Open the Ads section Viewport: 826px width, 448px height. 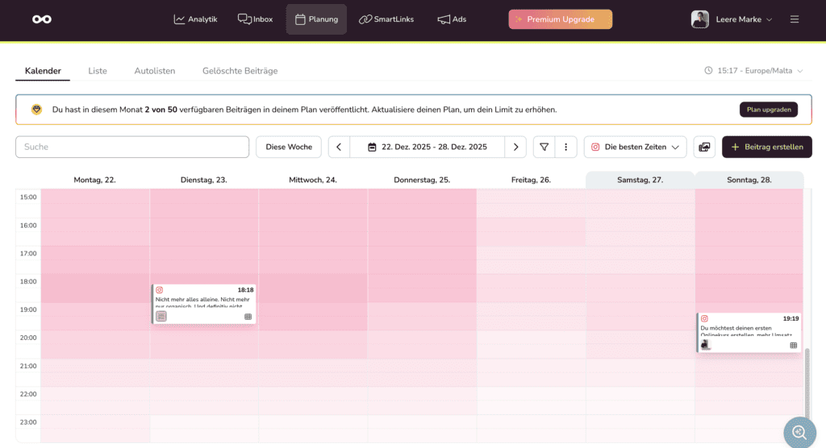point(452,19)
